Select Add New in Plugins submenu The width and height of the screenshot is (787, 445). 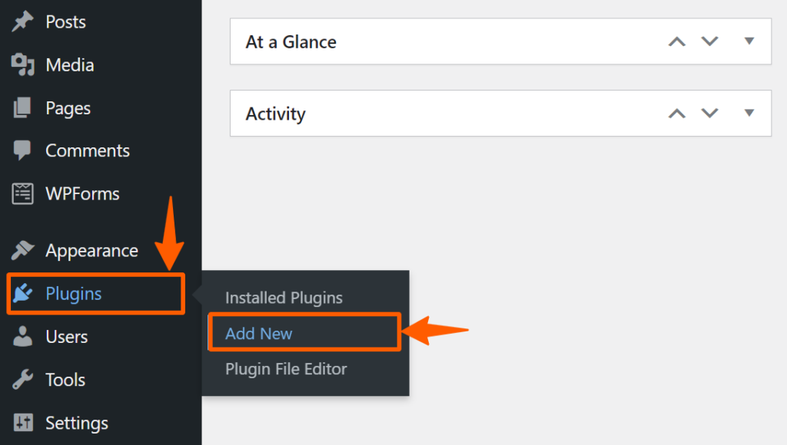[258, 333]
